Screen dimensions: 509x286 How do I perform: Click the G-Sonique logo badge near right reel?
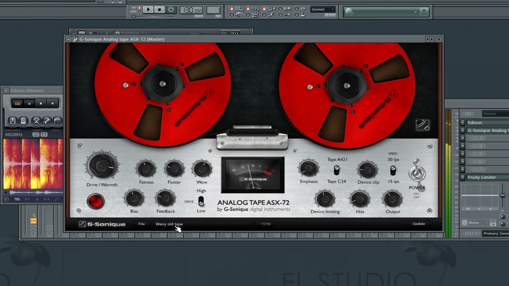[423, 125]
